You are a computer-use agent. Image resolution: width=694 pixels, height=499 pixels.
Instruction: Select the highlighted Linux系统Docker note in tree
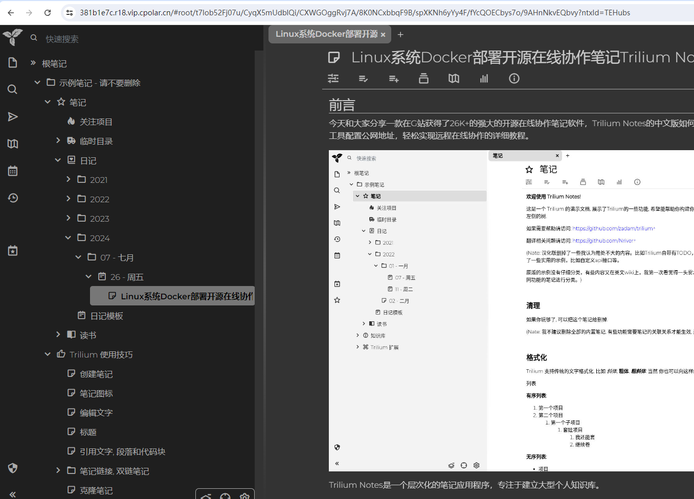point(172,296)
